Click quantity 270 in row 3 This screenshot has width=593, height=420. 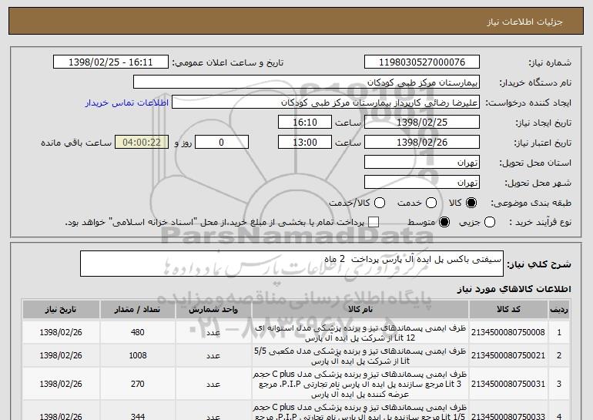(138, 384)
